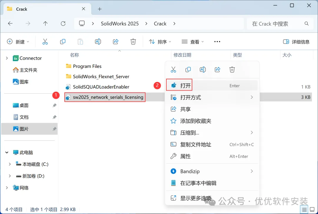
Task: Click Delete icon in the context menu
Action: (232, 69)
